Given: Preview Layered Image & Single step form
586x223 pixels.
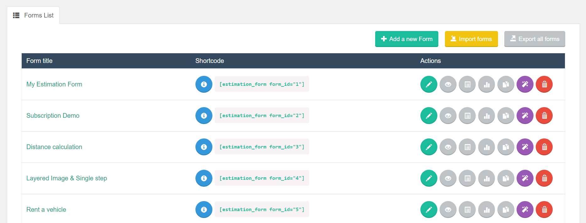Looking at the screenshot, I should [448, 178].
